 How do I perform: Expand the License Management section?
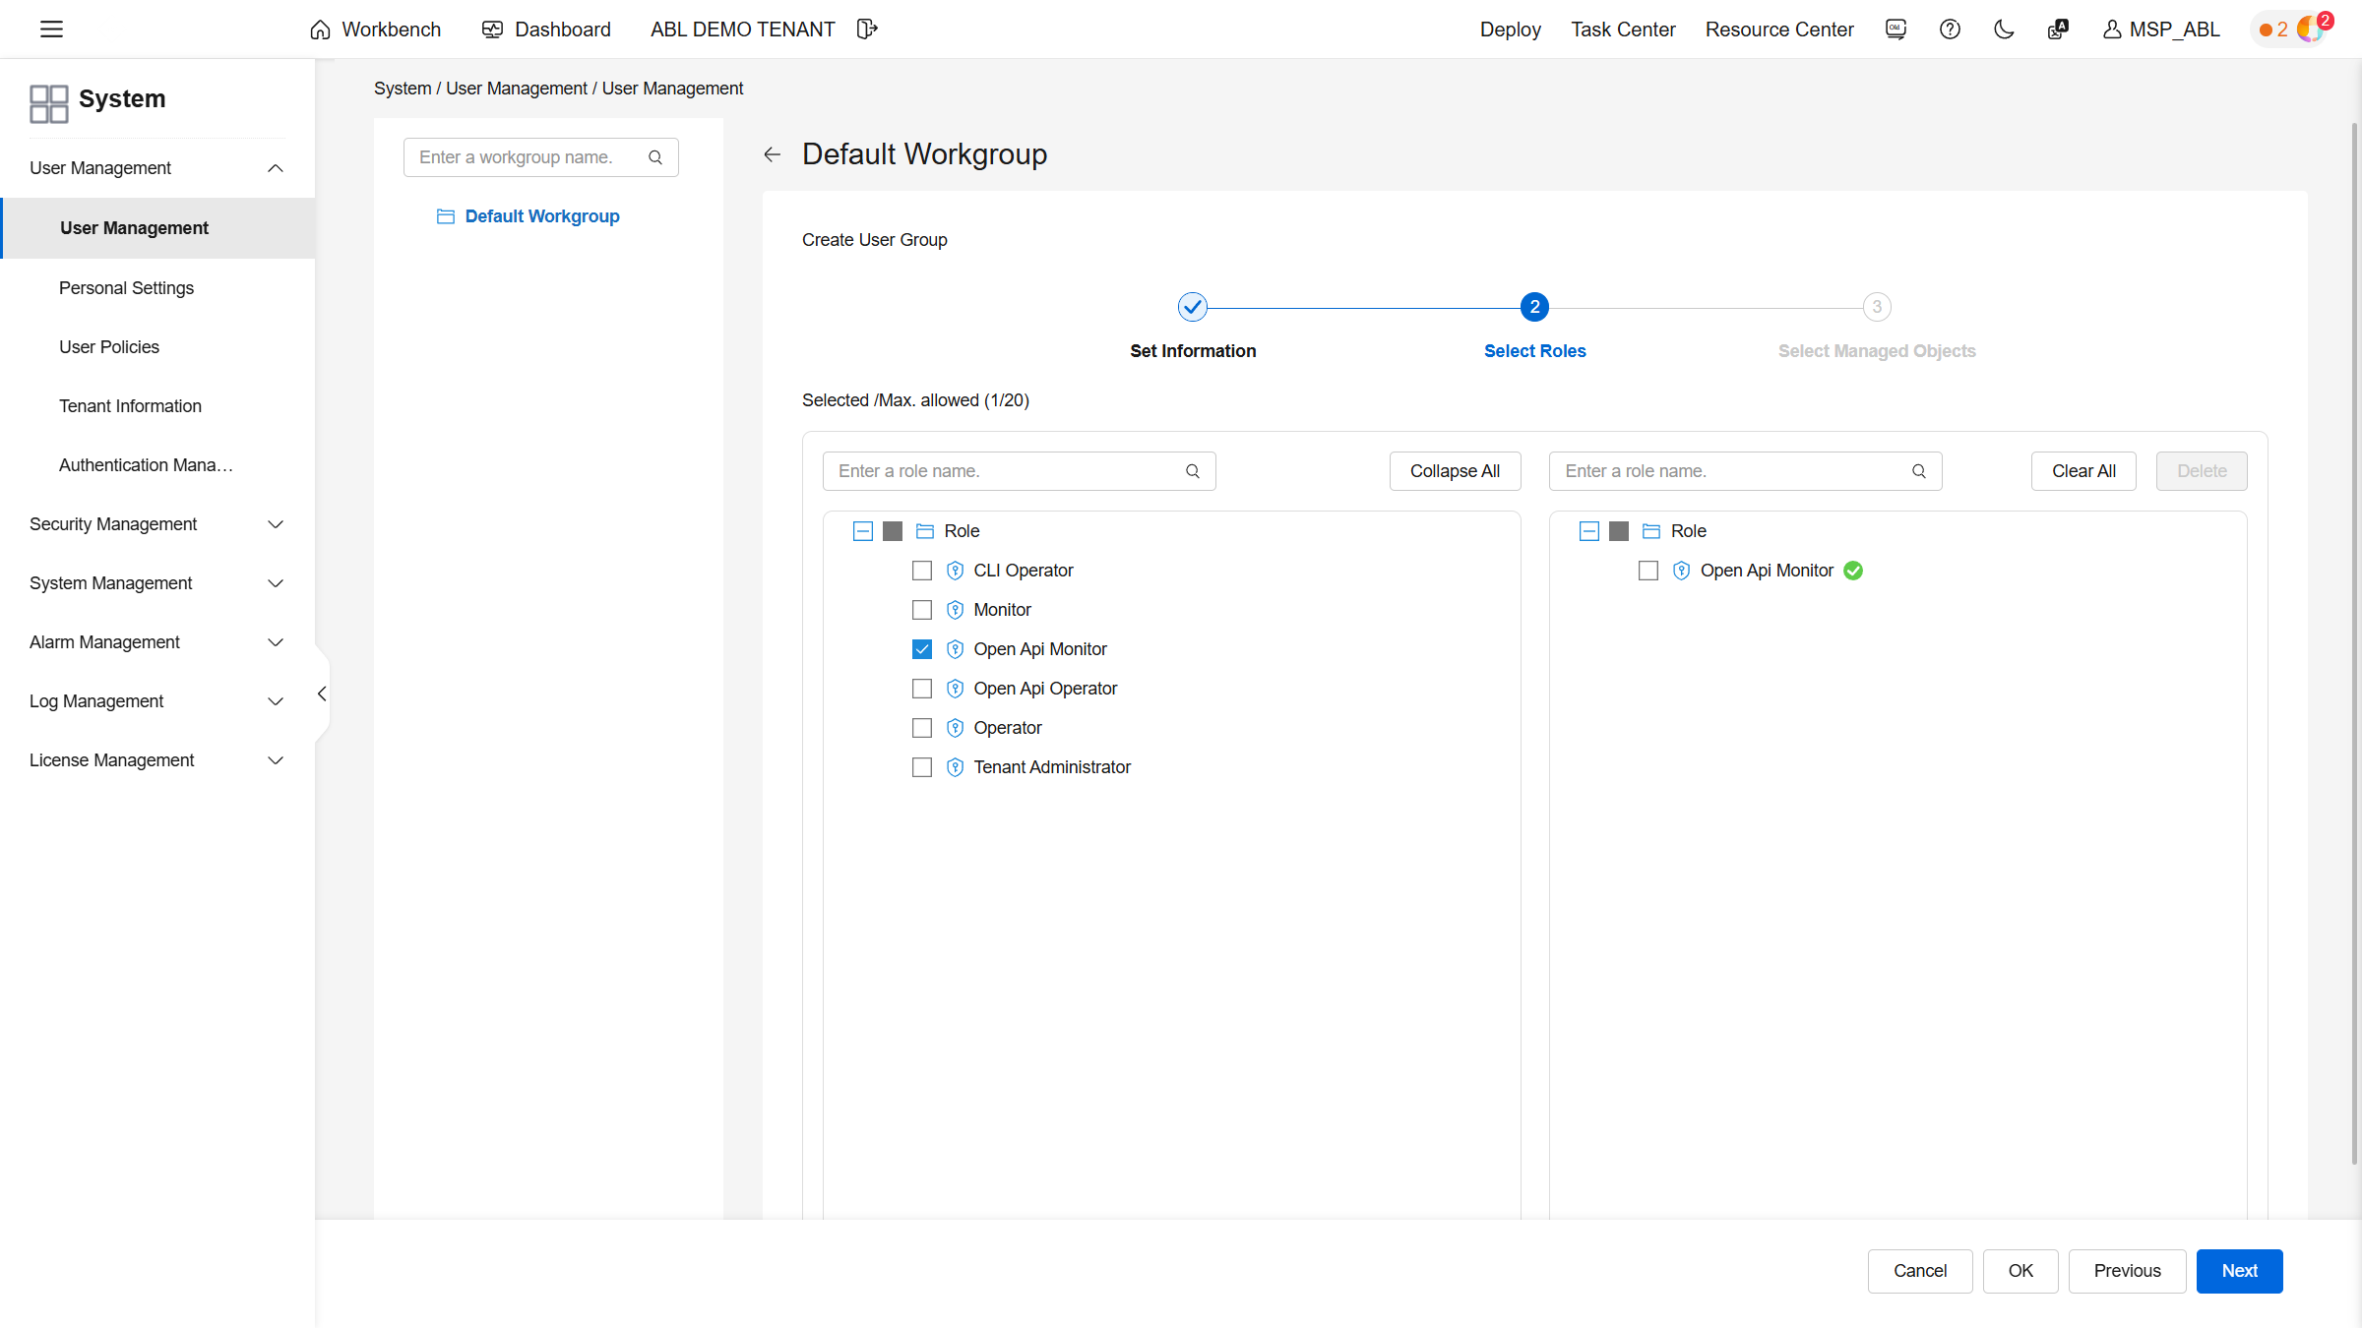[x=157, y=760]
